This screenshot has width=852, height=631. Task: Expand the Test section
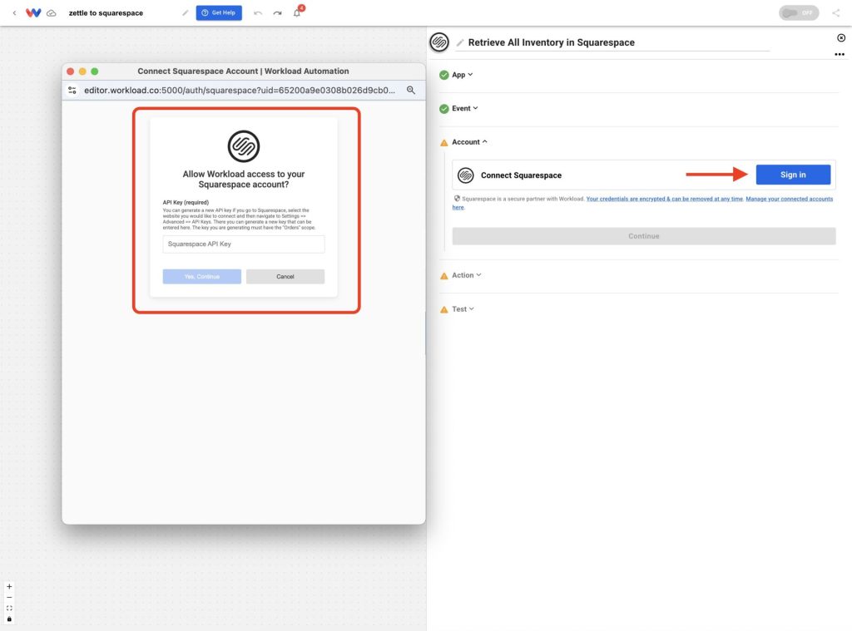pos(463,309)
